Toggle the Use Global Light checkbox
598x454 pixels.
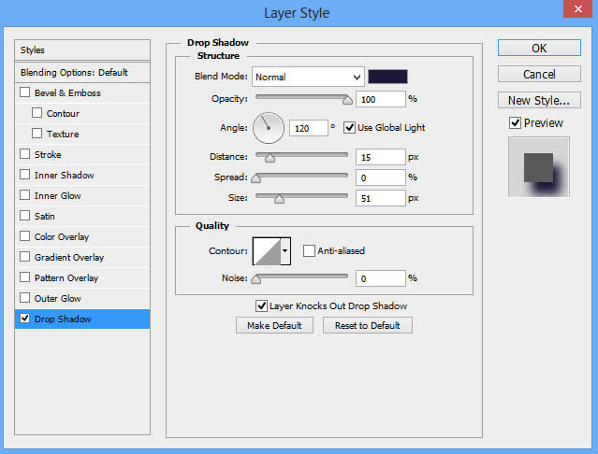point(349,127)
